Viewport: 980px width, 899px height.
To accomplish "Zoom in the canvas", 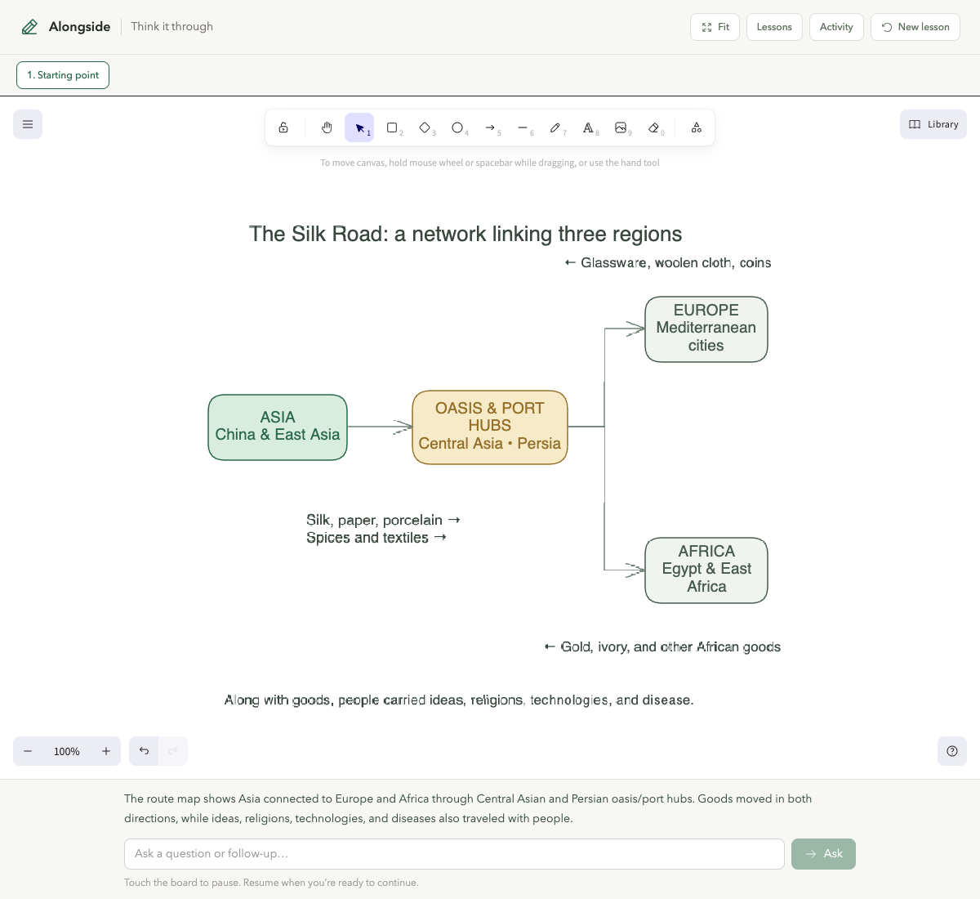I will (x=106, y=751).
